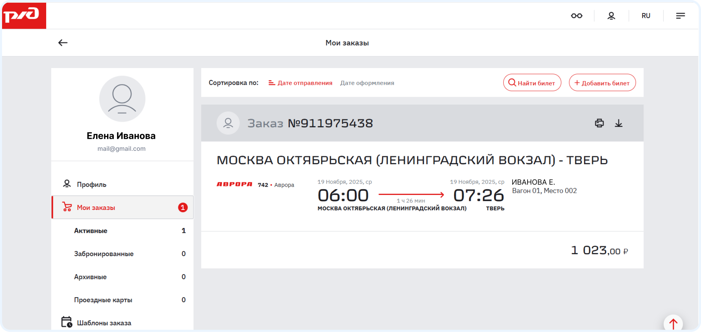Open the user account icon in header

(611, 16)
